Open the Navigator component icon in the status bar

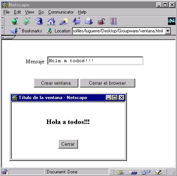(x=120, y=172)
